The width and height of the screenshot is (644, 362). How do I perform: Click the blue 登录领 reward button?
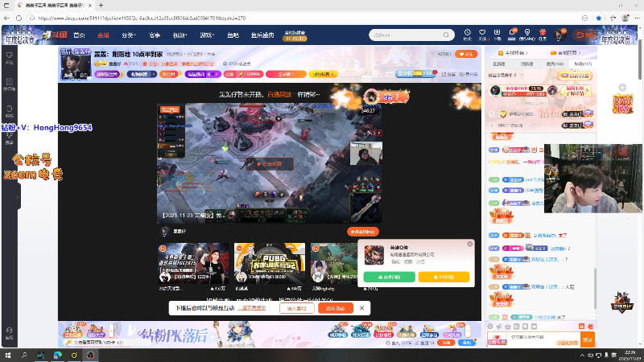415,73
